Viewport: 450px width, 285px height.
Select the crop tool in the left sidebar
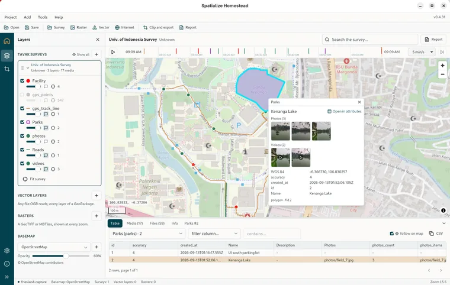[7, 69]
